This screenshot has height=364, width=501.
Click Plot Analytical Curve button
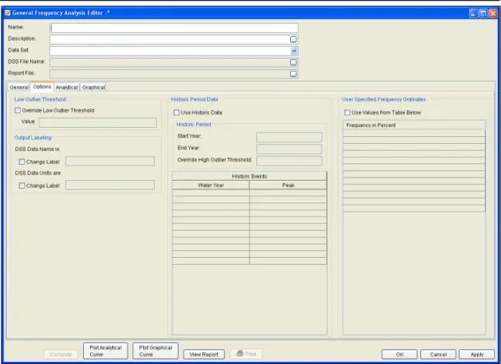[105, 351]
